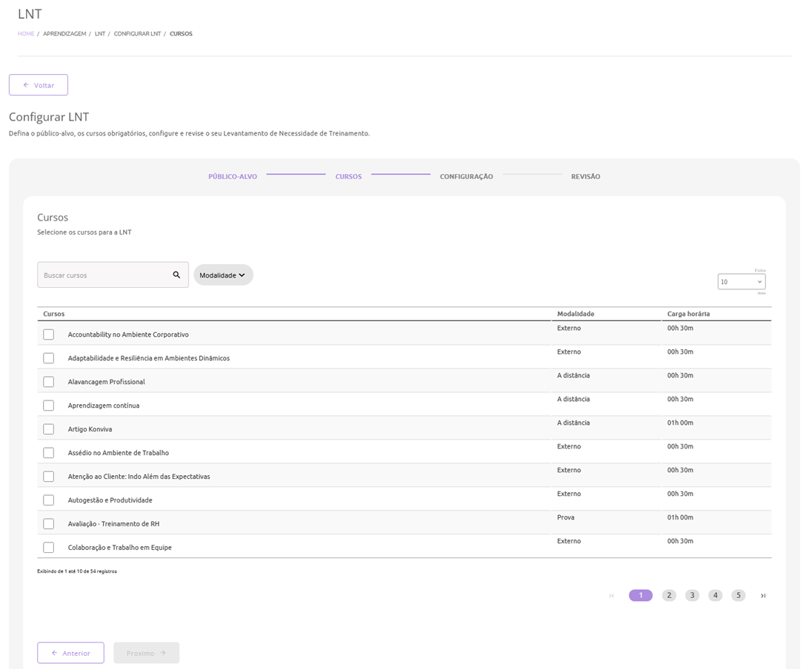Check the Accountability no Ambiente Corporativo course

49,334
